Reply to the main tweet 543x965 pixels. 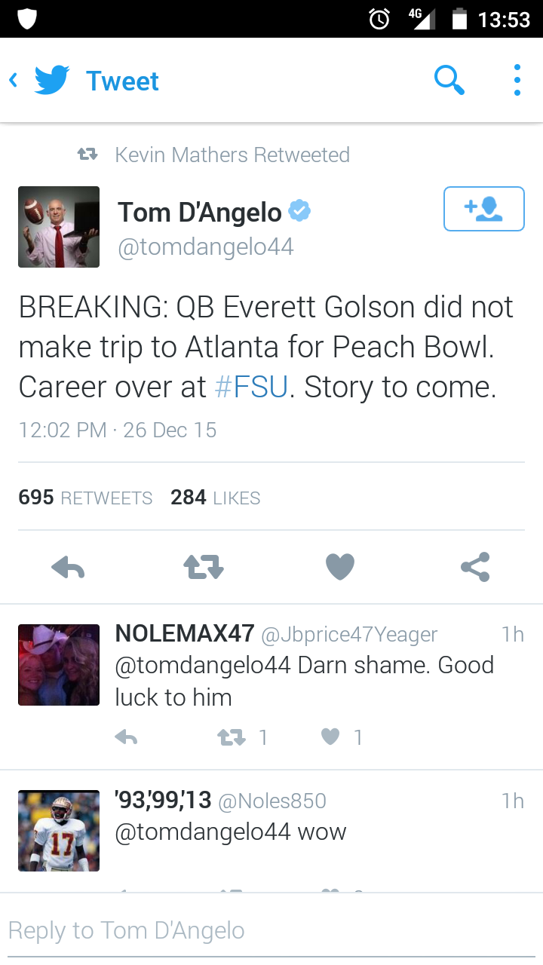tap(68, 567)
